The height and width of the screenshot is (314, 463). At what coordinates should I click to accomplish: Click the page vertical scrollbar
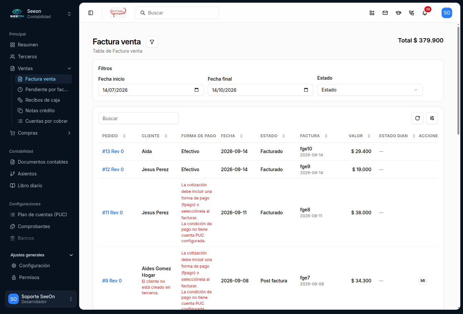(x=458, y=81)
